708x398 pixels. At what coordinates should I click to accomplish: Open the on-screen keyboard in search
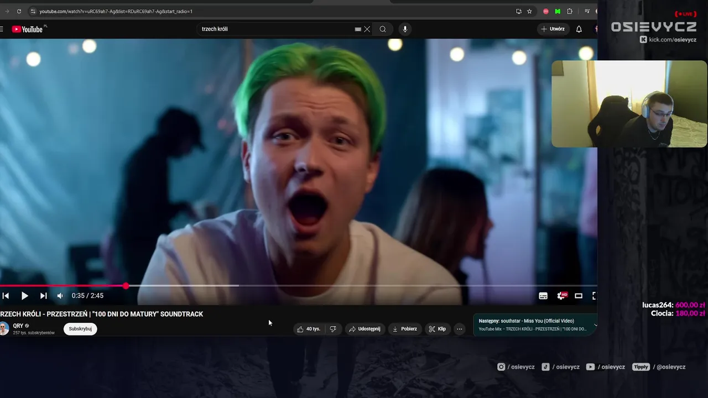coord(358,29)
